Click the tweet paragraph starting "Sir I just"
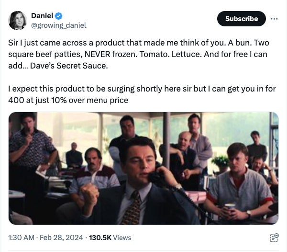The image size is (287, 252). [138, 54]
